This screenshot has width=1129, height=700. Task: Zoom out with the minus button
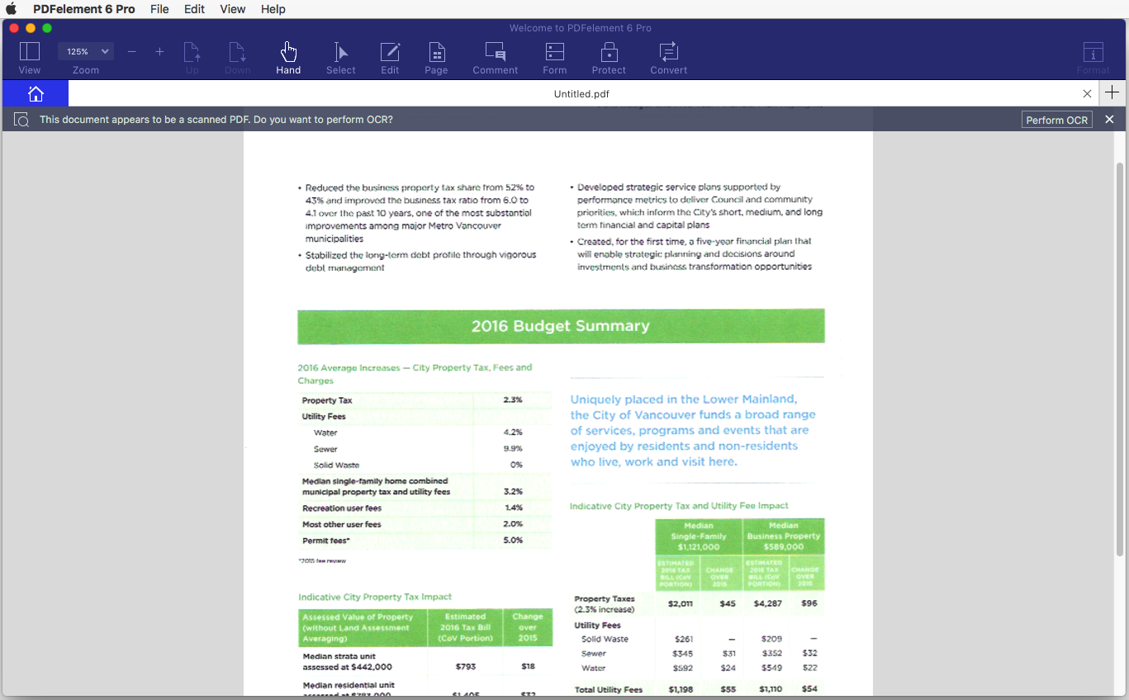131,52
